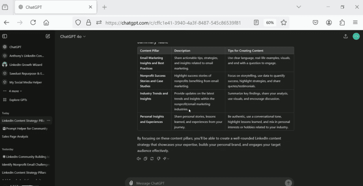
Task: Copy the response with the copy icon
Action: point(145,159)
